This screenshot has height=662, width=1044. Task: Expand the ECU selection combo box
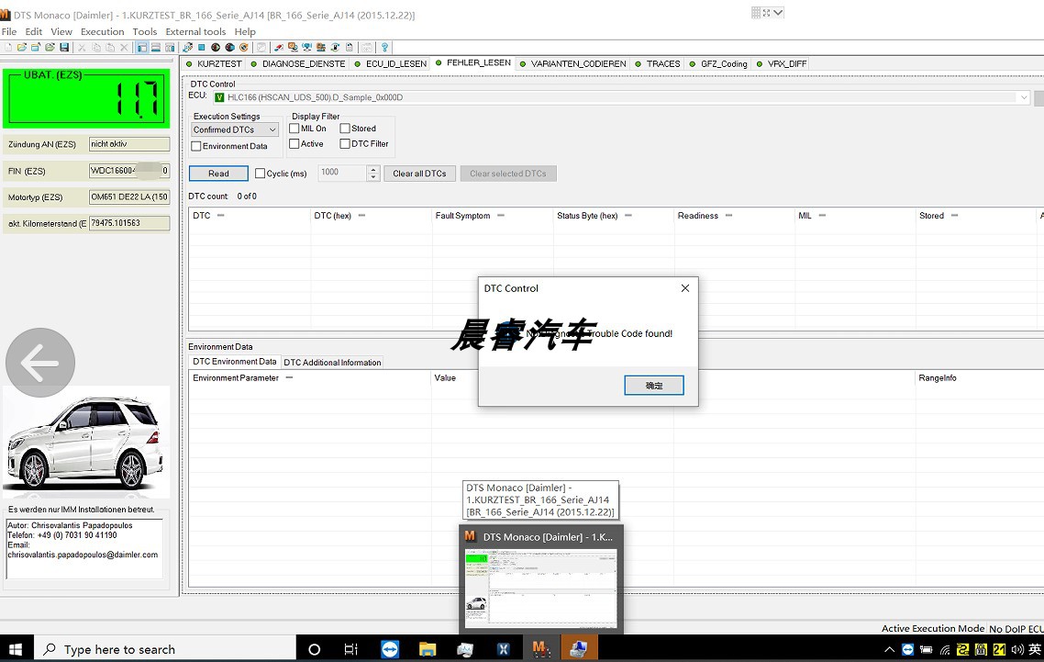(x=1024, y=97)
